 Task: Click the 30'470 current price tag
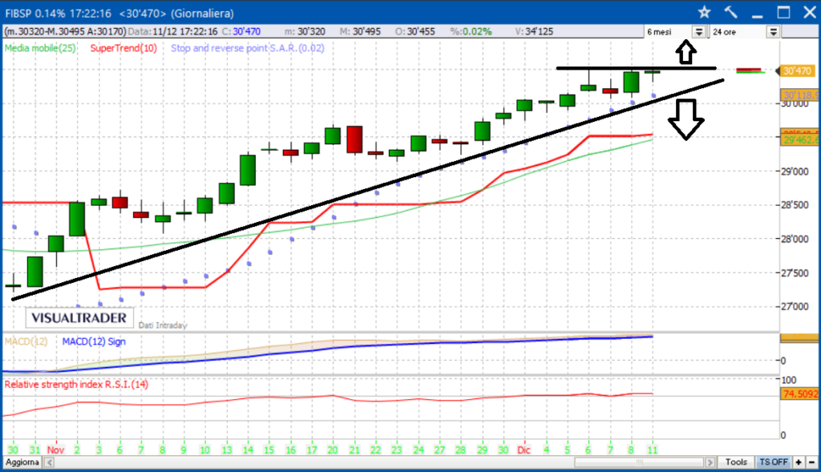tap(797, 71)
